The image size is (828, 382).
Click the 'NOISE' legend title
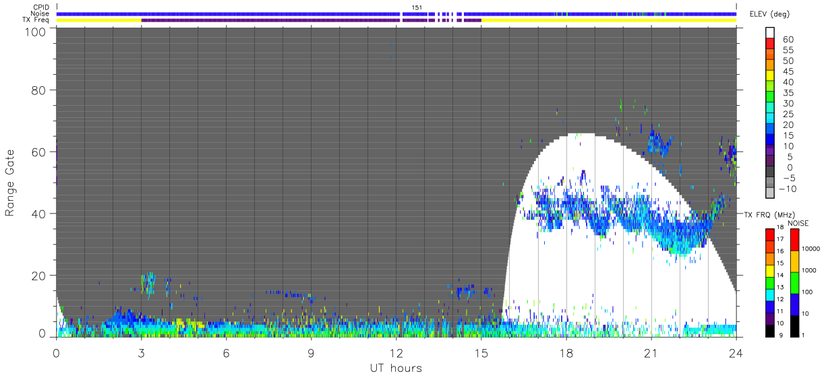point(798,222)
